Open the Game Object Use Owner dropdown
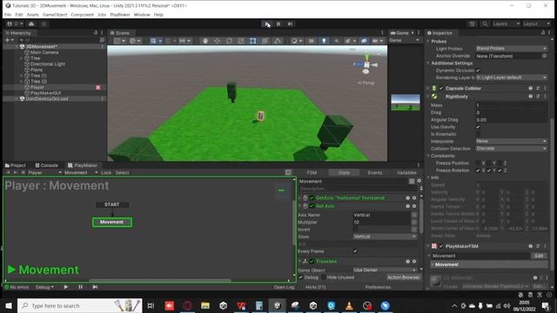The height and width of the screenshot is (313, 557). (x=385, y=270)
